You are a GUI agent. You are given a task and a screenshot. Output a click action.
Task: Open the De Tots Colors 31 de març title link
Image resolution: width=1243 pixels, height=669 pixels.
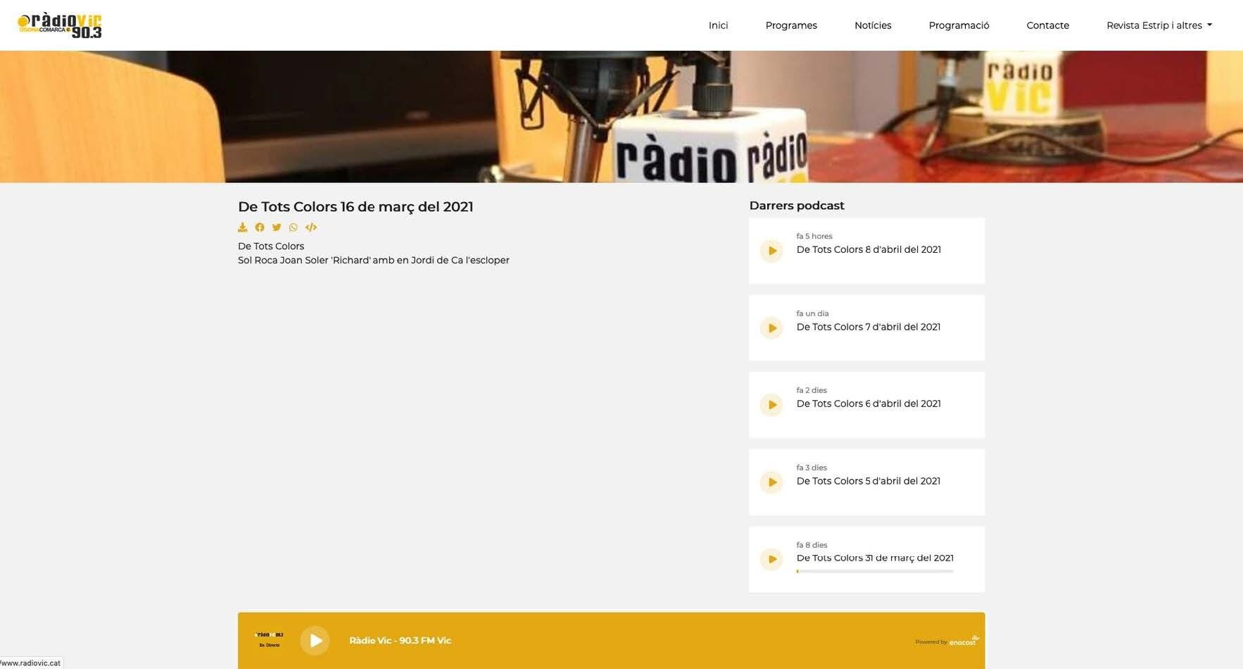[x=875, y=558]
